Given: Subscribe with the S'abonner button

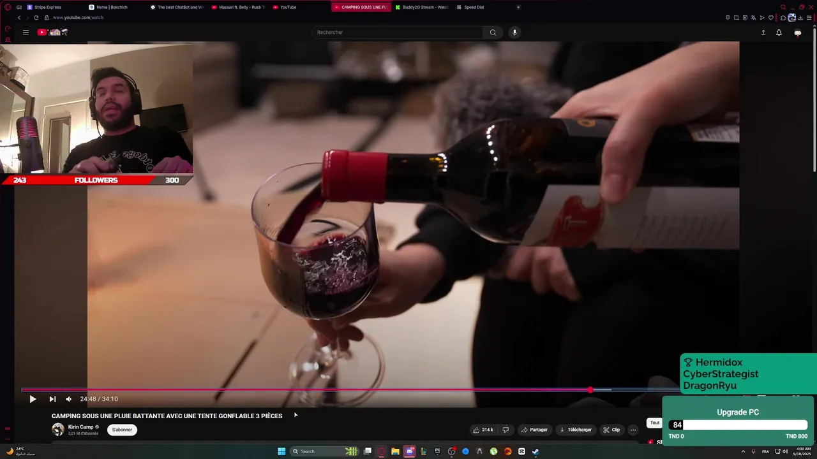Looking at the screenshot, I should (x=122, y=430).
